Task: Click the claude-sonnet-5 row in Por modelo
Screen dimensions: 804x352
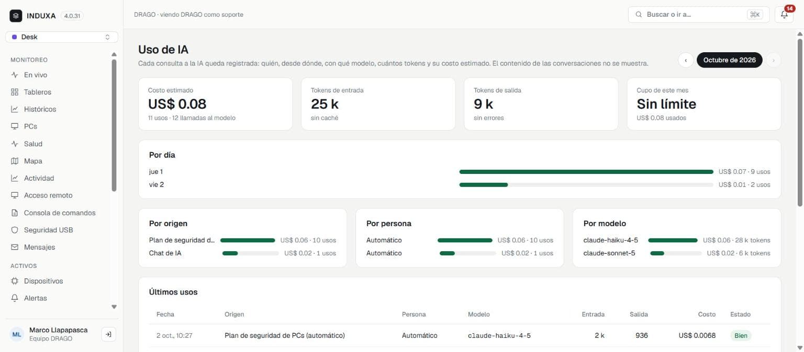Action: (x=677, y=253)
